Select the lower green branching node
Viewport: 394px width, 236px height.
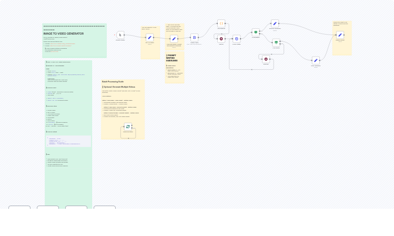click(x=276, y=42)
